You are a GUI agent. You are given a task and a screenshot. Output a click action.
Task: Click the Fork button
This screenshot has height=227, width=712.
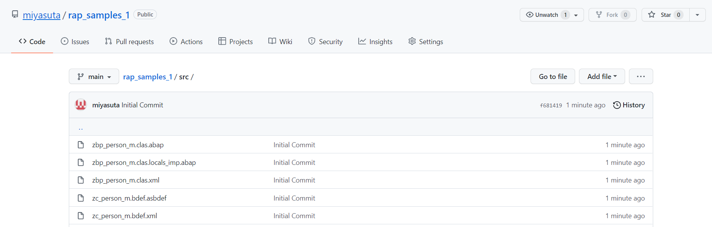(x=612, y=15)
